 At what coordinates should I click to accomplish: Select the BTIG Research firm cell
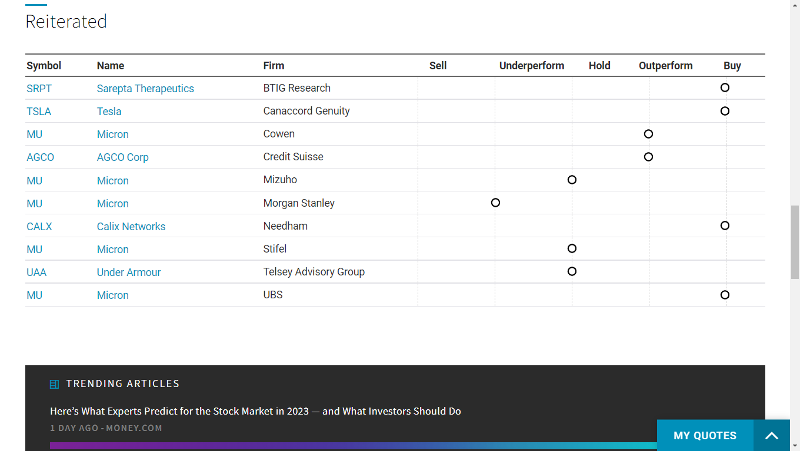[x=297, y=88]
